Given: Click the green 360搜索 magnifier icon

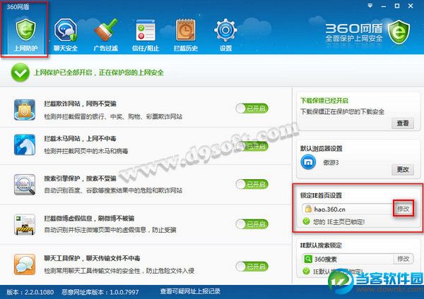Looking at the screenshot, I should coord(308,259).
